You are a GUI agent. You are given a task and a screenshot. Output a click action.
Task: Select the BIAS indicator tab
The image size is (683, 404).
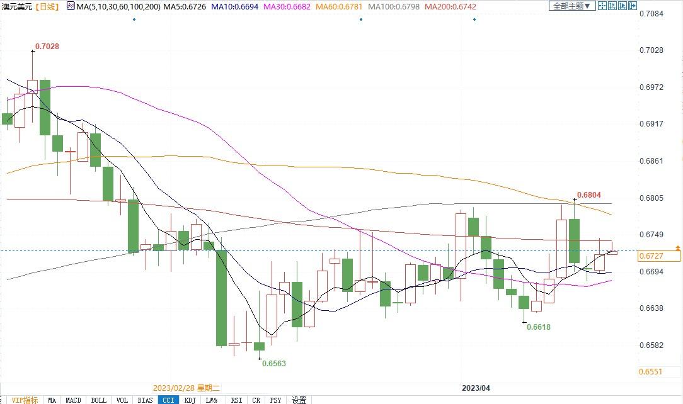(145, 400)
